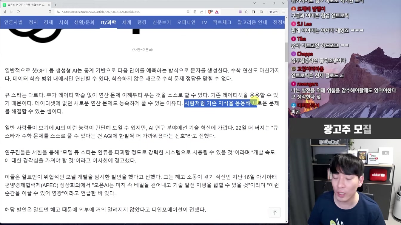401x225 pixels.
Task: Click SJ Lee's avatar icon in chat
Action: click(x=294, y=24)
